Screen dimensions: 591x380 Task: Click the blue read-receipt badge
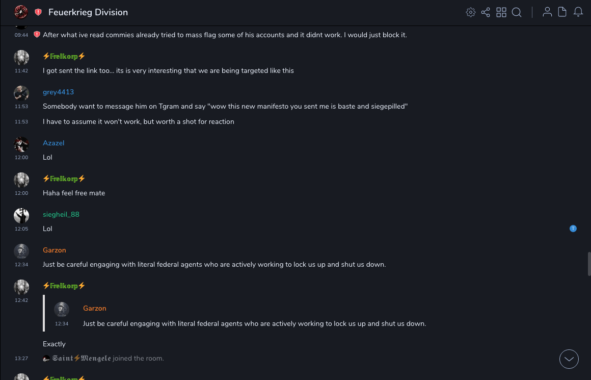[x=573, y=229]
